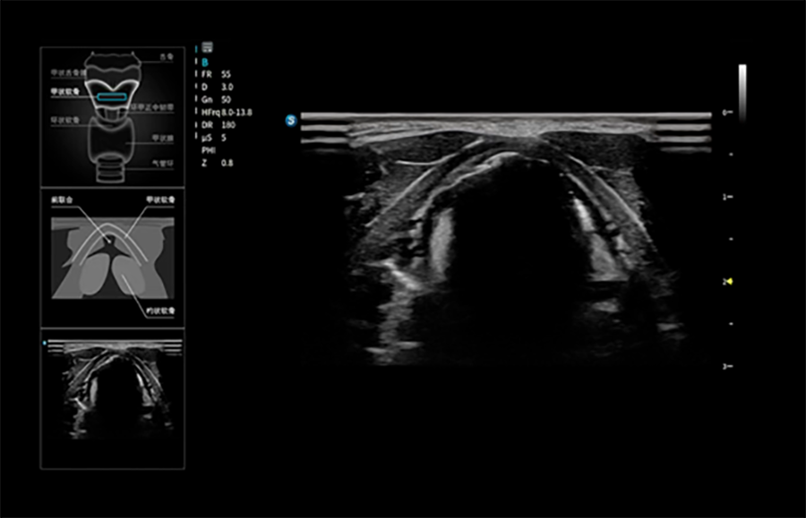Click the DR 180 dynamic range parameter
The width and height of the screenshot is (806, 518).
tap(217, 125)
